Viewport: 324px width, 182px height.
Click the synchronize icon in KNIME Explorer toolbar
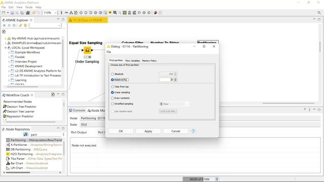pos(20,25)
